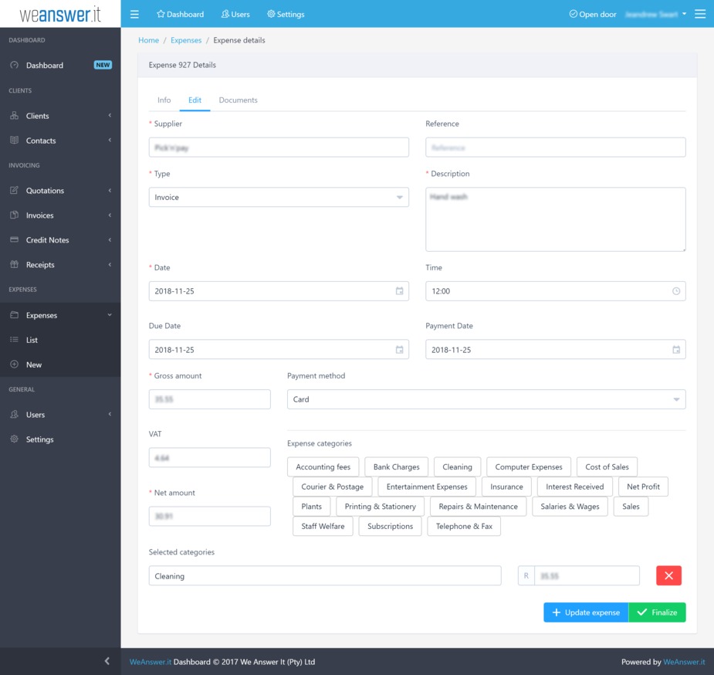The height and width of the screenshot is (675, 714).
Task: Click the Reference input field
Action: point(556,148)
